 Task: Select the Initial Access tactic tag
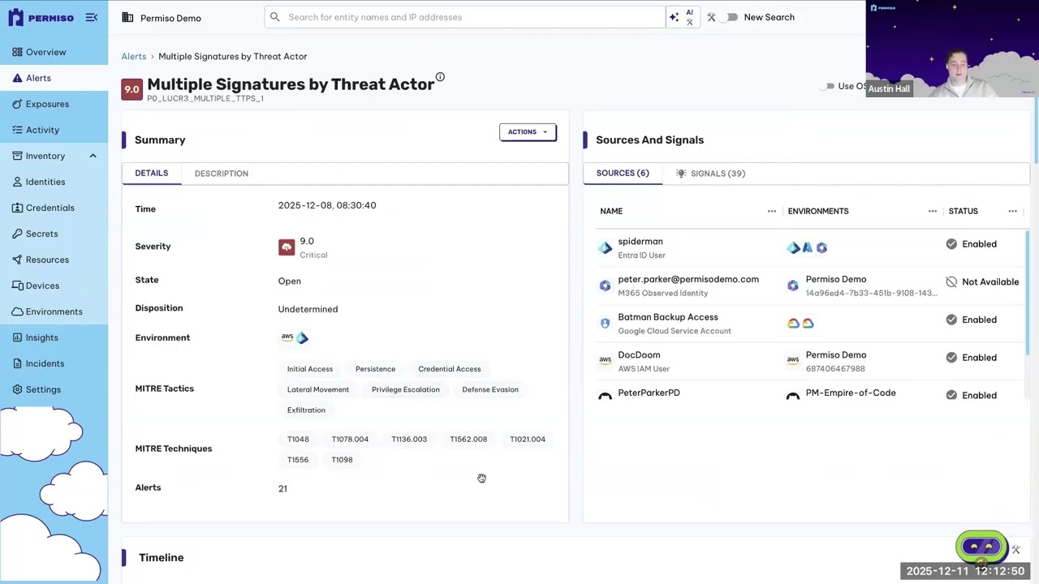(310, 369)
